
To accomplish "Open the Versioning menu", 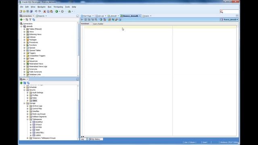I will [x=58, y=7].
